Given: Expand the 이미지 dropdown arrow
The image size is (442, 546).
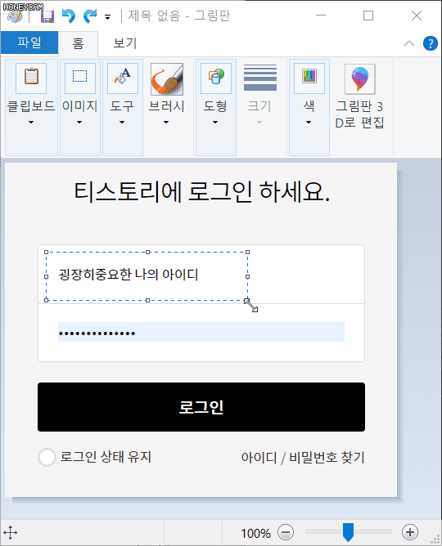Looking at the screenshot, I should tap(79, 123).
